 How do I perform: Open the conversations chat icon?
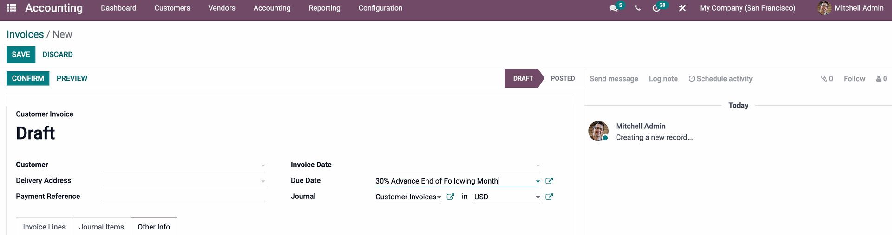[x=614, y=8]
